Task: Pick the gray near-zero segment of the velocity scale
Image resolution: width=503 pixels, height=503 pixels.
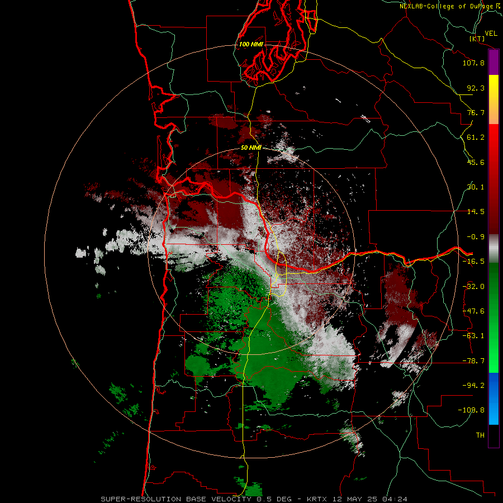Action: coord(493,249)
